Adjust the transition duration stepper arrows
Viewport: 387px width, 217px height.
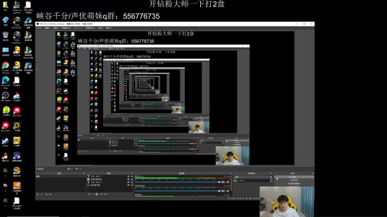tap(271, 180)
